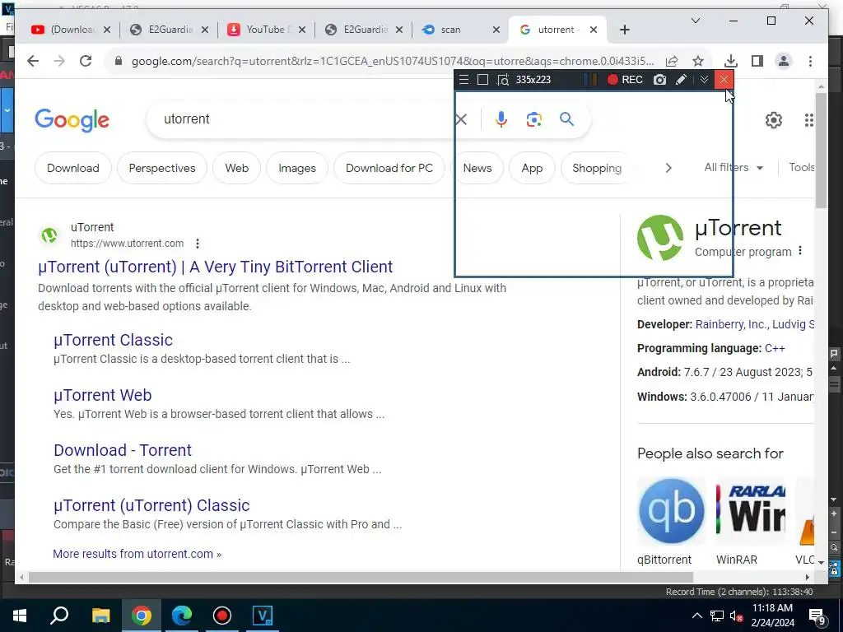Open taskbar search magnifier
The width and height of the screenshot is (843, 632).
pos(59,616)
